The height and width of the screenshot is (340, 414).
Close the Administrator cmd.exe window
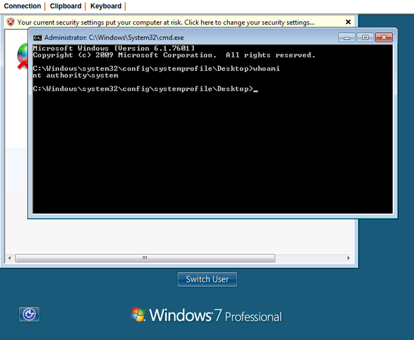click(x=384, y=38)
